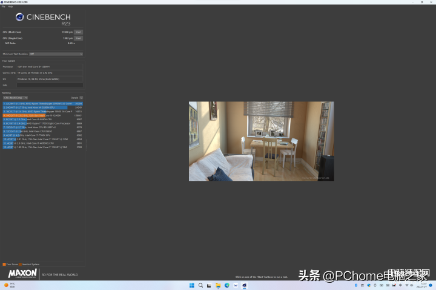This screenshot has width=436, height=290.
Task: Open the notification center badge
Action: click(431, 285)
